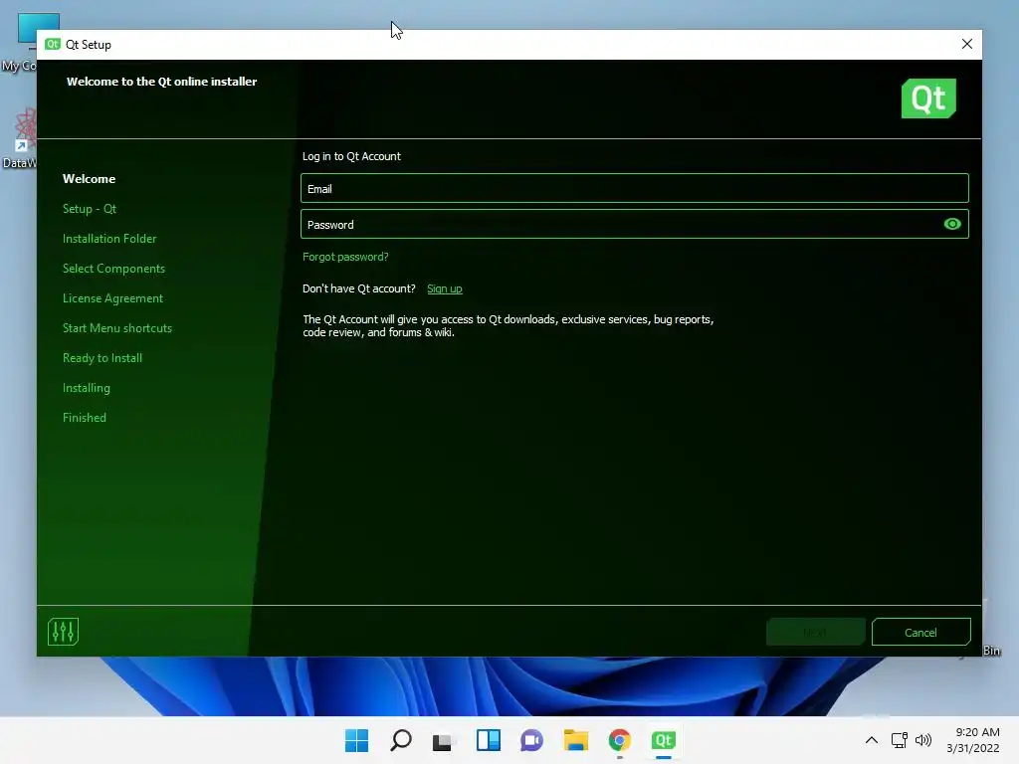The width and height of the screenshot is (1019, 764).
Task: Focus the Email input field
Action: [634, 188]
